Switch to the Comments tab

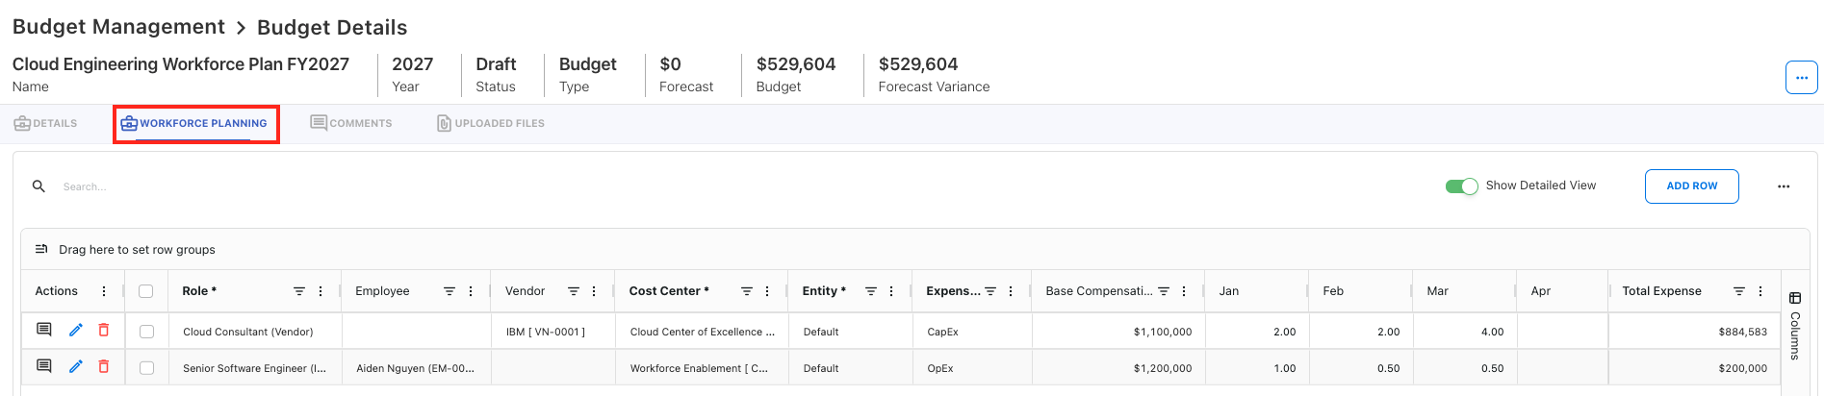(x=351, y=124)
